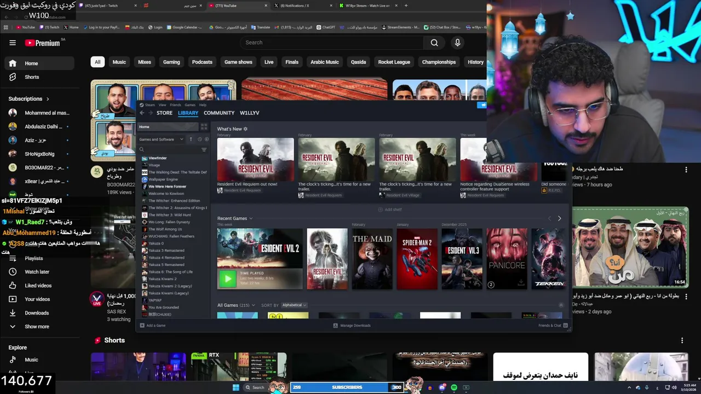The image size is (701, 394).
Task: Expand Games and Software filter dropdown
Action: pyautogui.click(x=182, y=140)
